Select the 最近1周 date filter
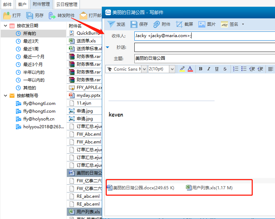 31,49
